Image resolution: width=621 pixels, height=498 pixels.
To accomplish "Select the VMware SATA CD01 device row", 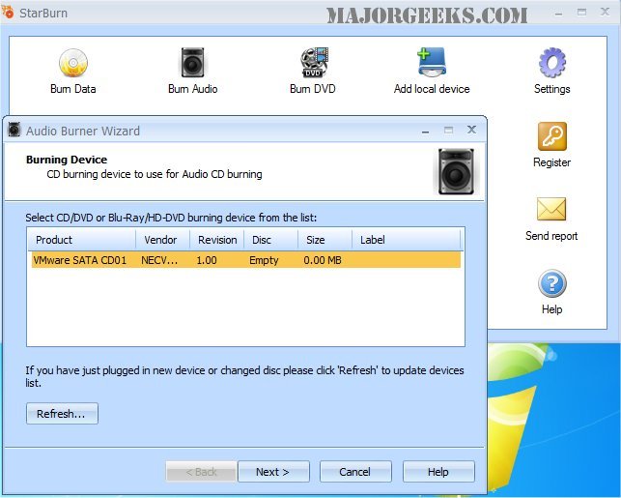I will (x=246, y=260).
